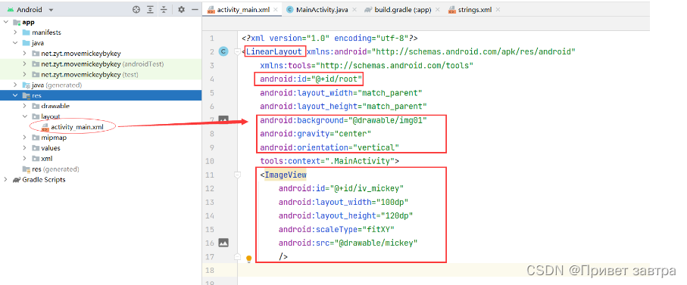Switch to the activity_main.xml tab
This screenshot has width=687, height=285.
click(x=242, y=9)
